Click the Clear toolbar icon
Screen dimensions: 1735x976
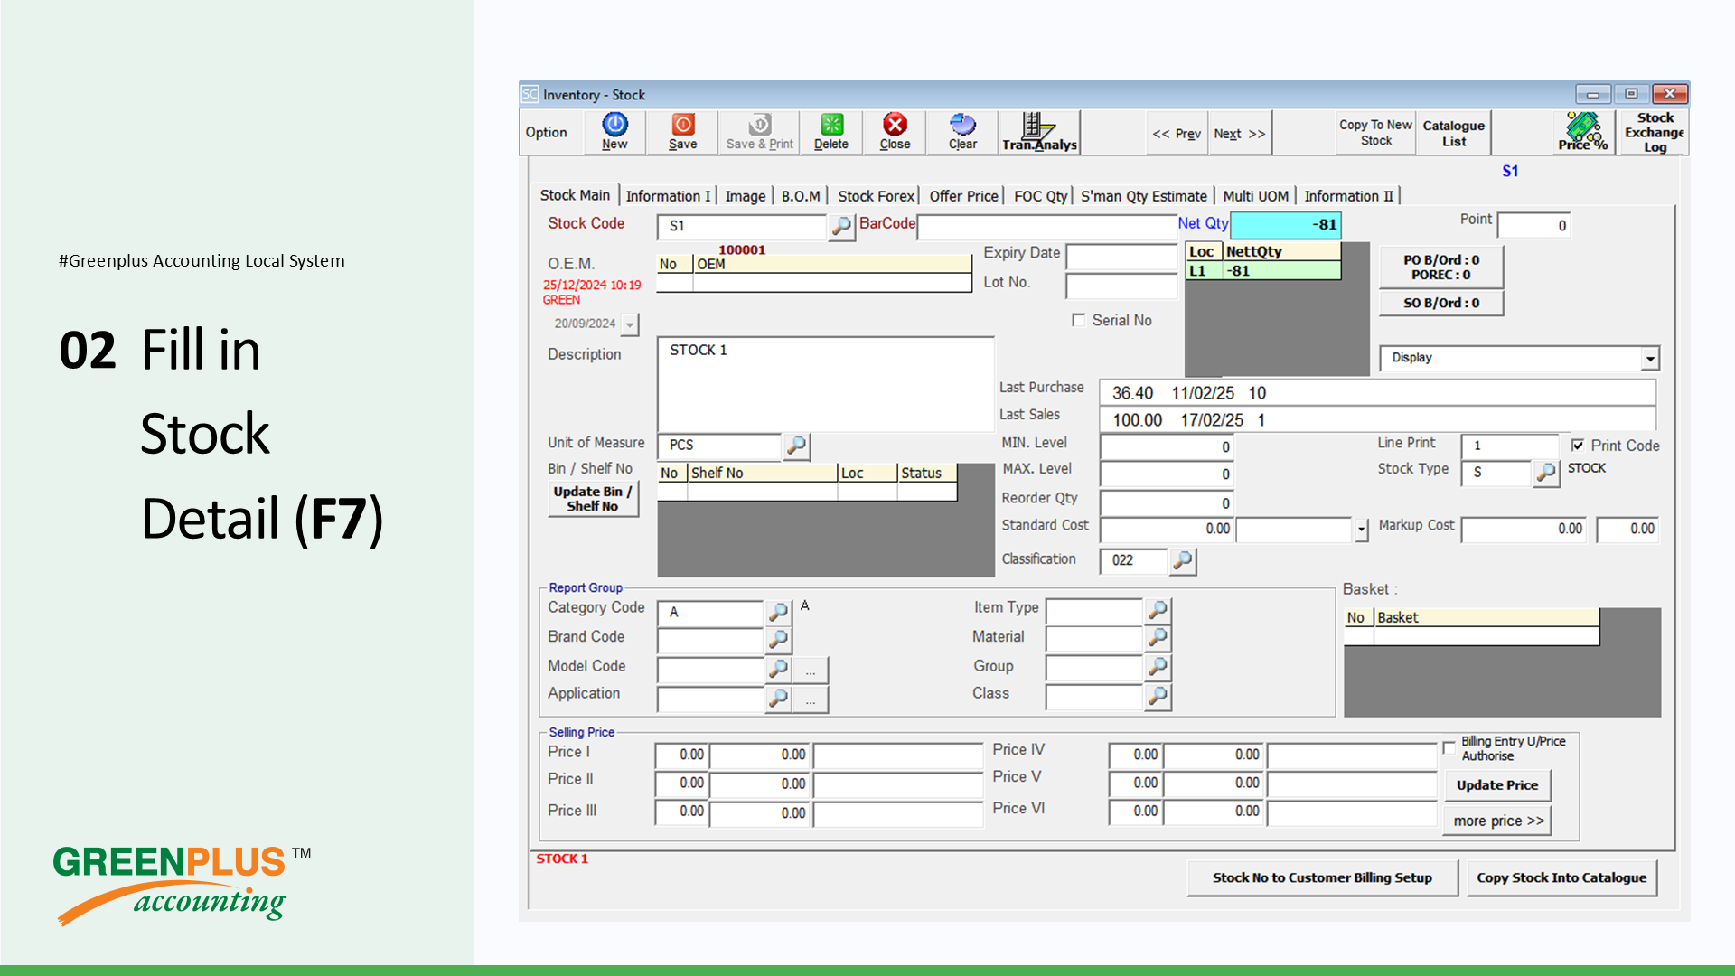[962, 132]
